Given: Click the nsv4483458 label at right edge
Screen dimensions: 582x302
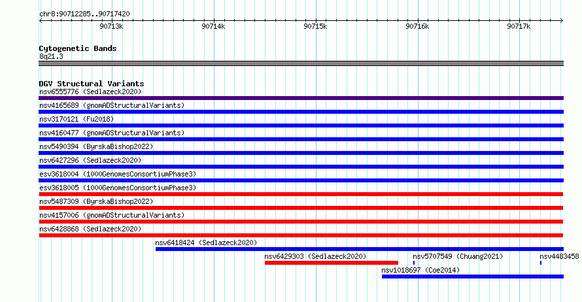Looking at the screenshot, I should 559,256.
